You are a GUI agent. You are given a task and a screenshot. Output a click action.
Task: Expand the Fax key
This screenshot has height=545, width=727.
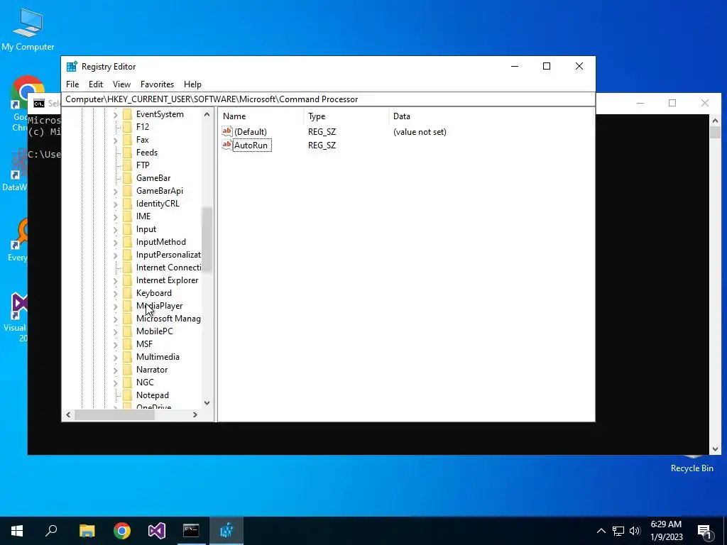(x=116, y=140)
